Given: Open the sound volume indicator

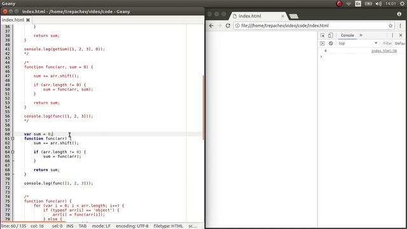Looking at the screenshot, I should click(378, 4).
